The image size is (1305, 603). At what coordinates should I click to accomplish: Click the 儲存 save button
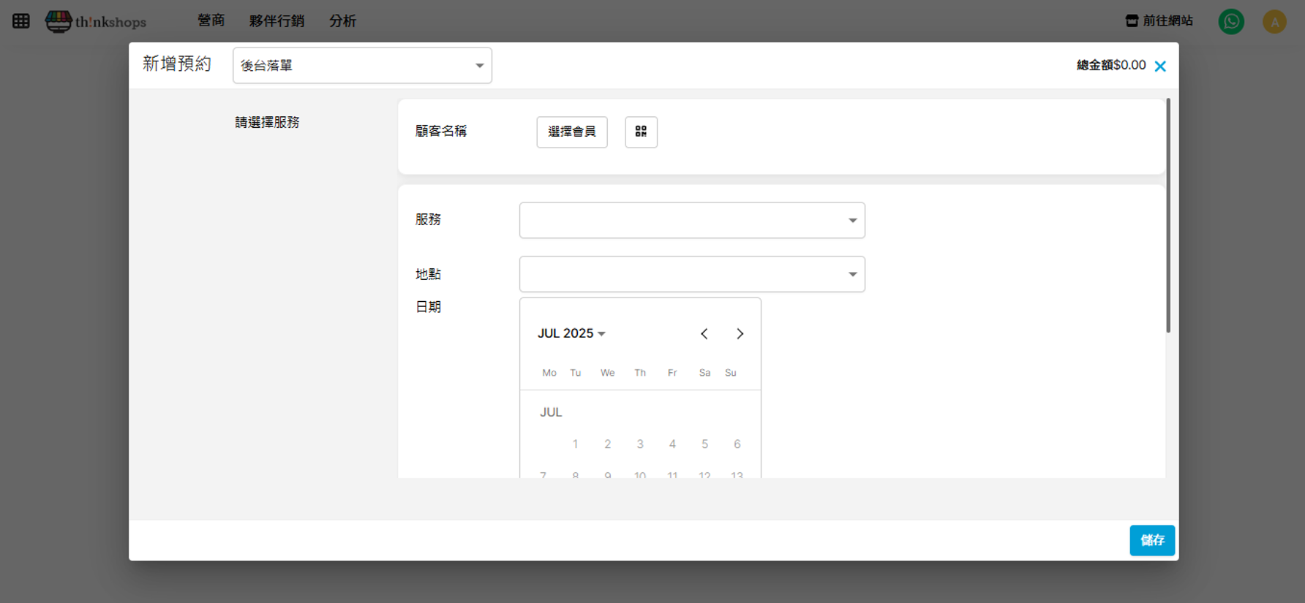(1151, 540)
